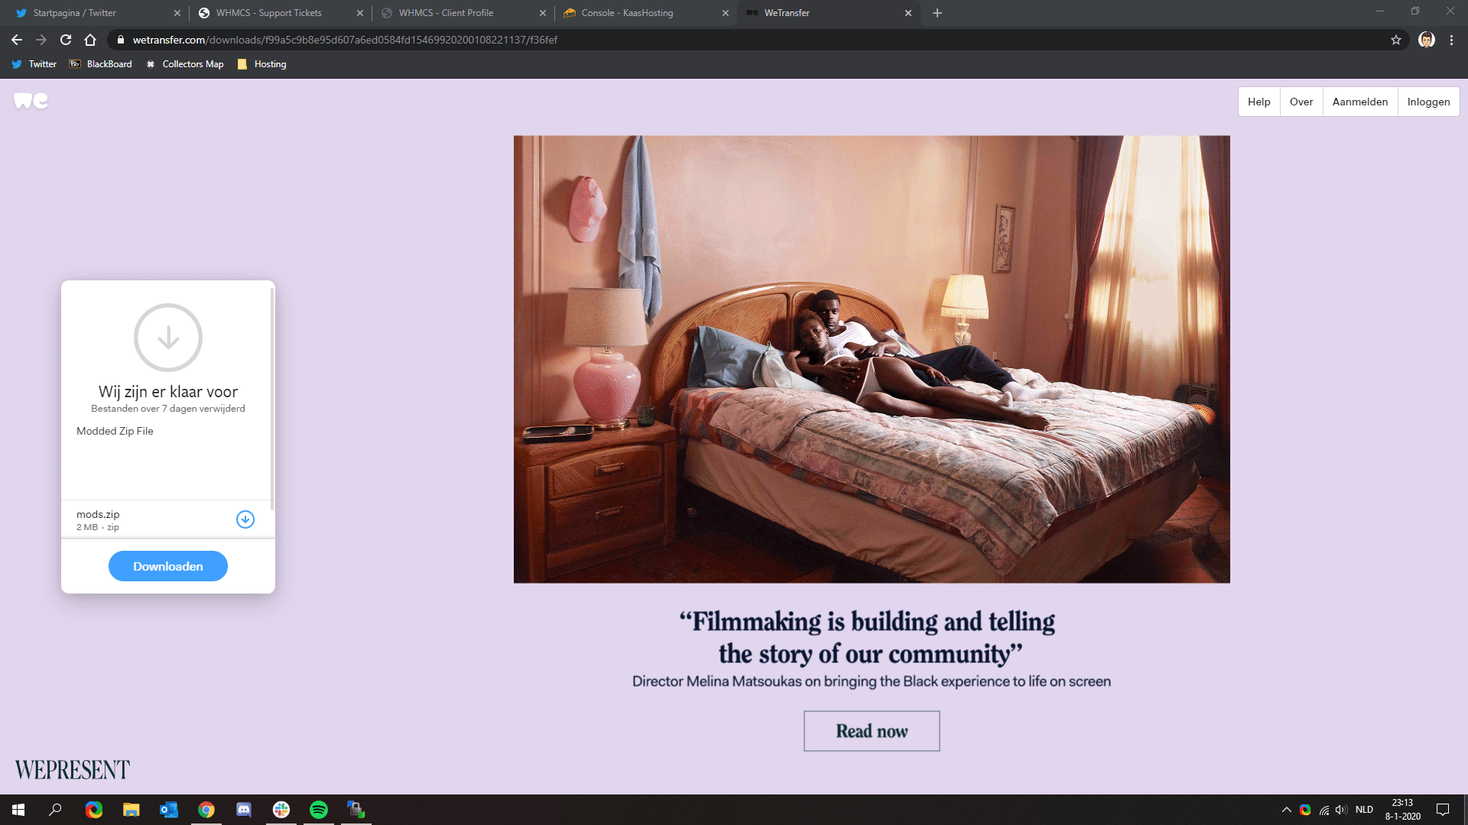This screenshot has width=1468, height=825.
Task: Open the Hosting bookmarks folder
Action: [x=262, y=64]
